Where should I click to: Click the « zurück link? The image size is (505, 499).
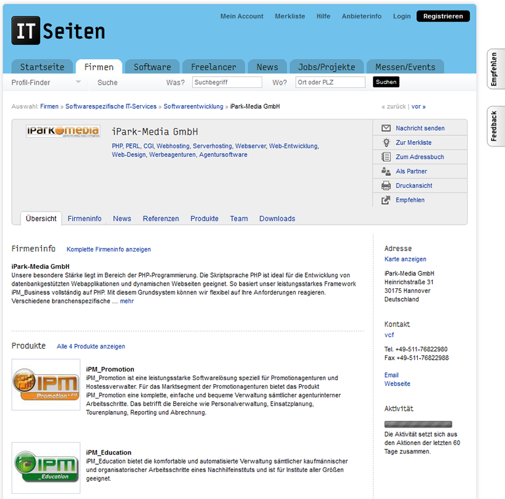[394, 106]
